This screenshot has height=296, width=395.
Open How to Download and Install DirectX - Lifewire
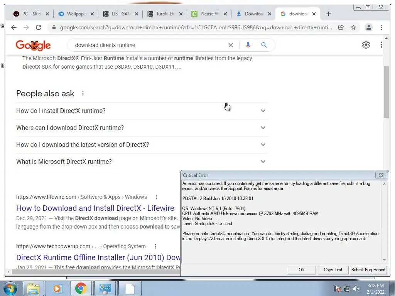pos(95,208)
